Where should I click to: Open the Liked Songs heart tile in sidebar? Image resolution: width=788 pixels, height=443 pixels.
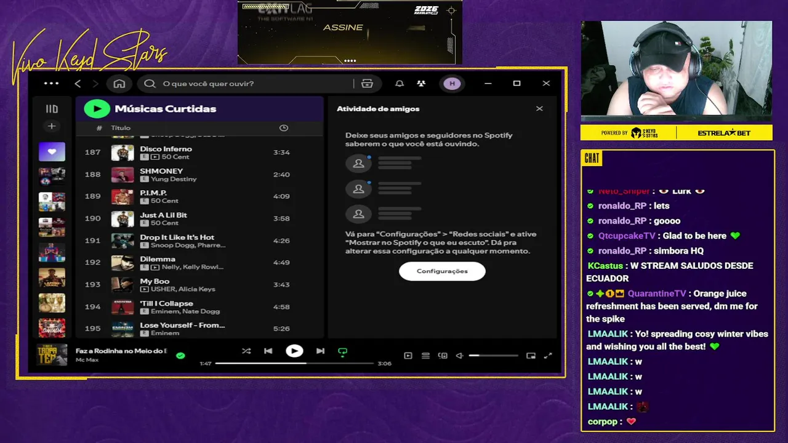pos(52,151)
